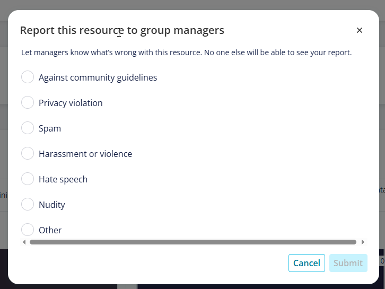The height and width of the screenshot is (289, 385).
Task: Click the 'Spam' label text
Action: tap(50, 129)
